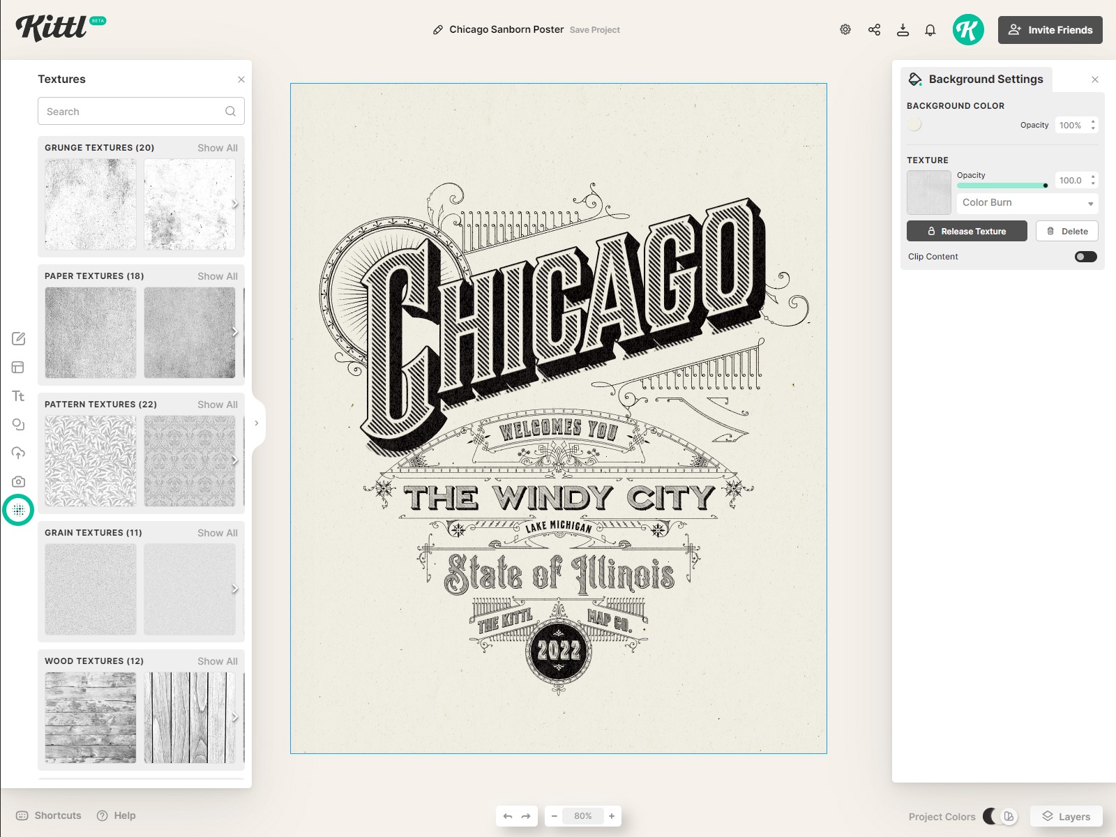
Task: Select the Elements tool in the sidebar
Action: 18,423
